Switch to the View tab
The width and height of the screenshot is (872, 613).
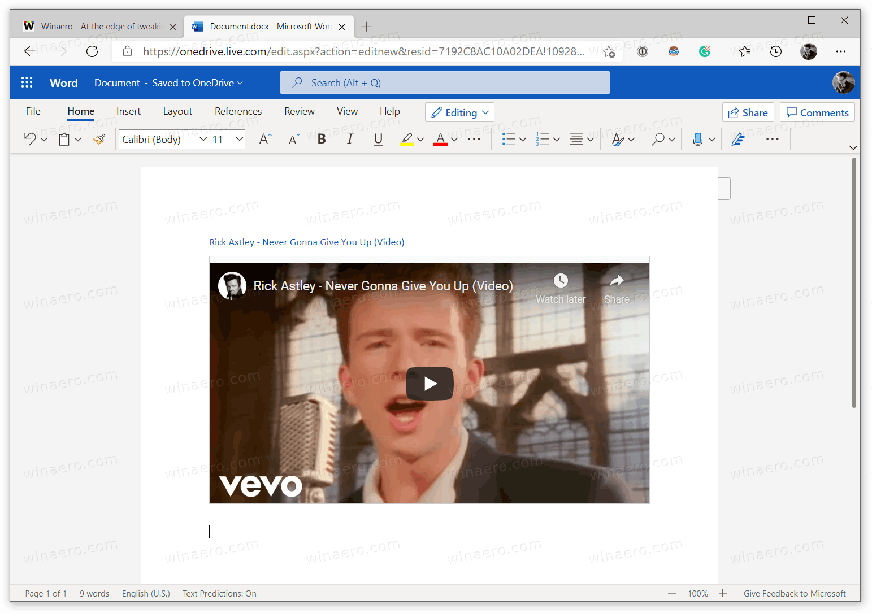pyautogui.click(x=347, y=111)
